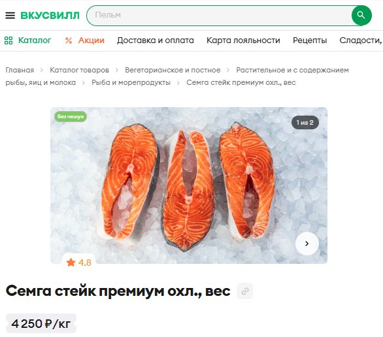The image size is (383, 337).
Task: Go to Главная breadcrumb
Action: pos(20,70)
